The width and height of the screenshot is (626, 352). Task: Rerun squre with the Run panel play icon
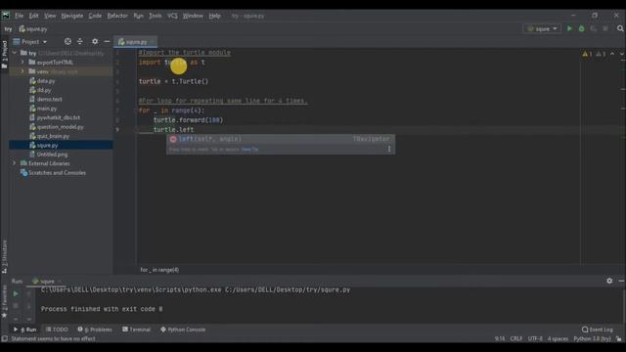(16, 294)
